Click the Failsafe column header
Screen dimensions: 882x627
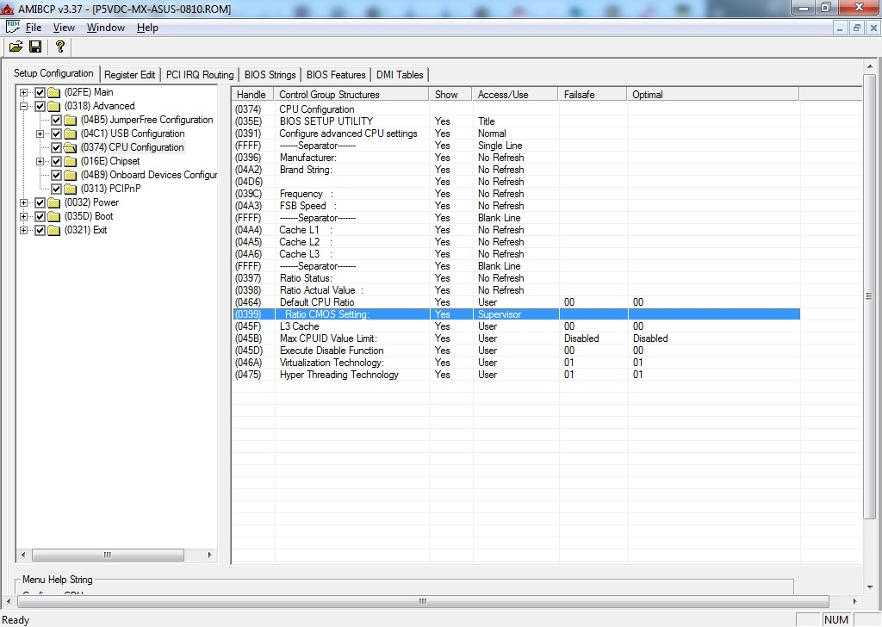coord(593,95)
